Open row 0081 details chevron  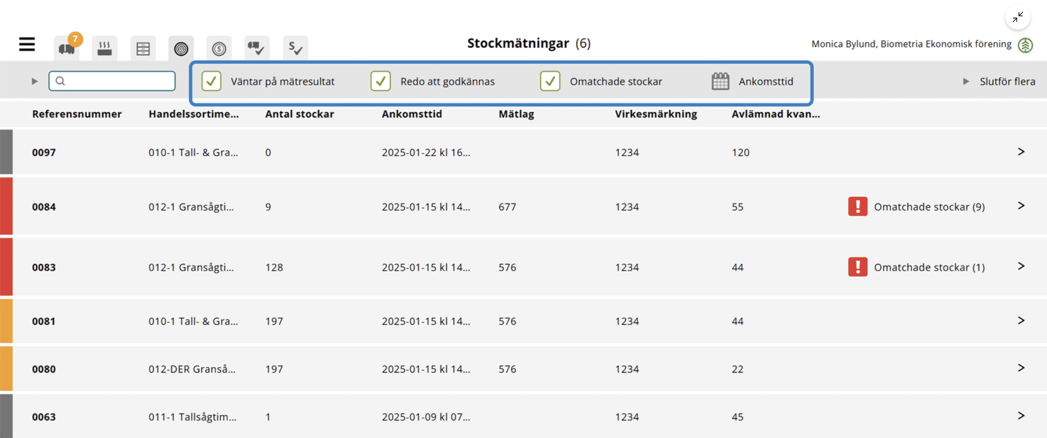tap(1021, 321)
